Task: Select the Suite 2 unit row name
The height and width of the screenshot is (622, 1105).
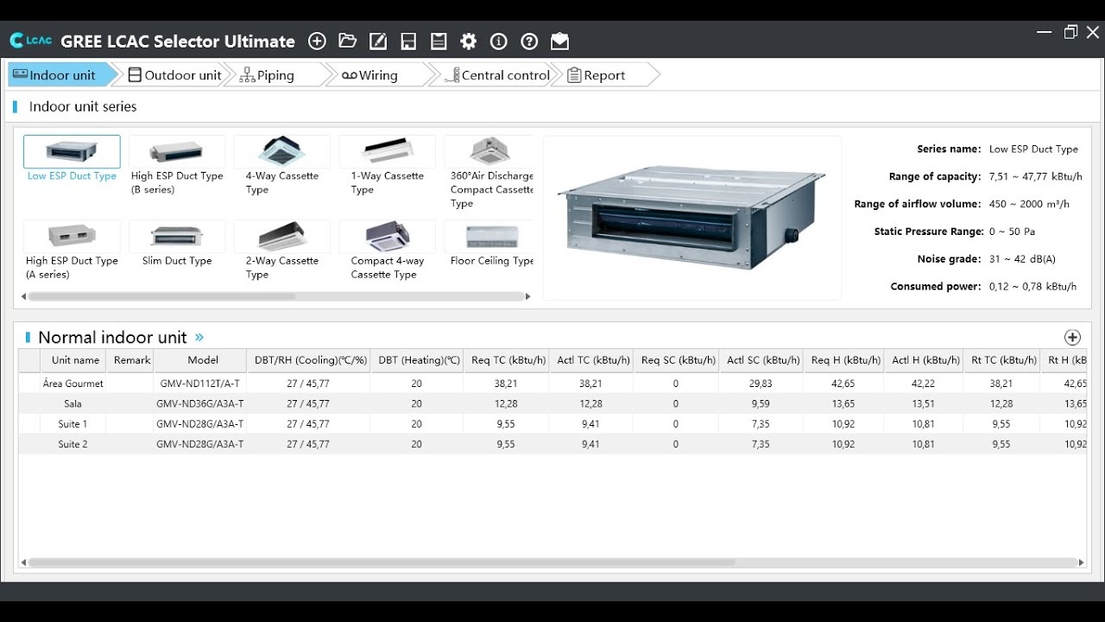Action: (73, 444)
